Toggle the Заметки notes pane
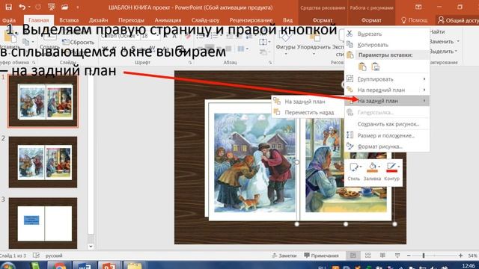 (284, 256)
